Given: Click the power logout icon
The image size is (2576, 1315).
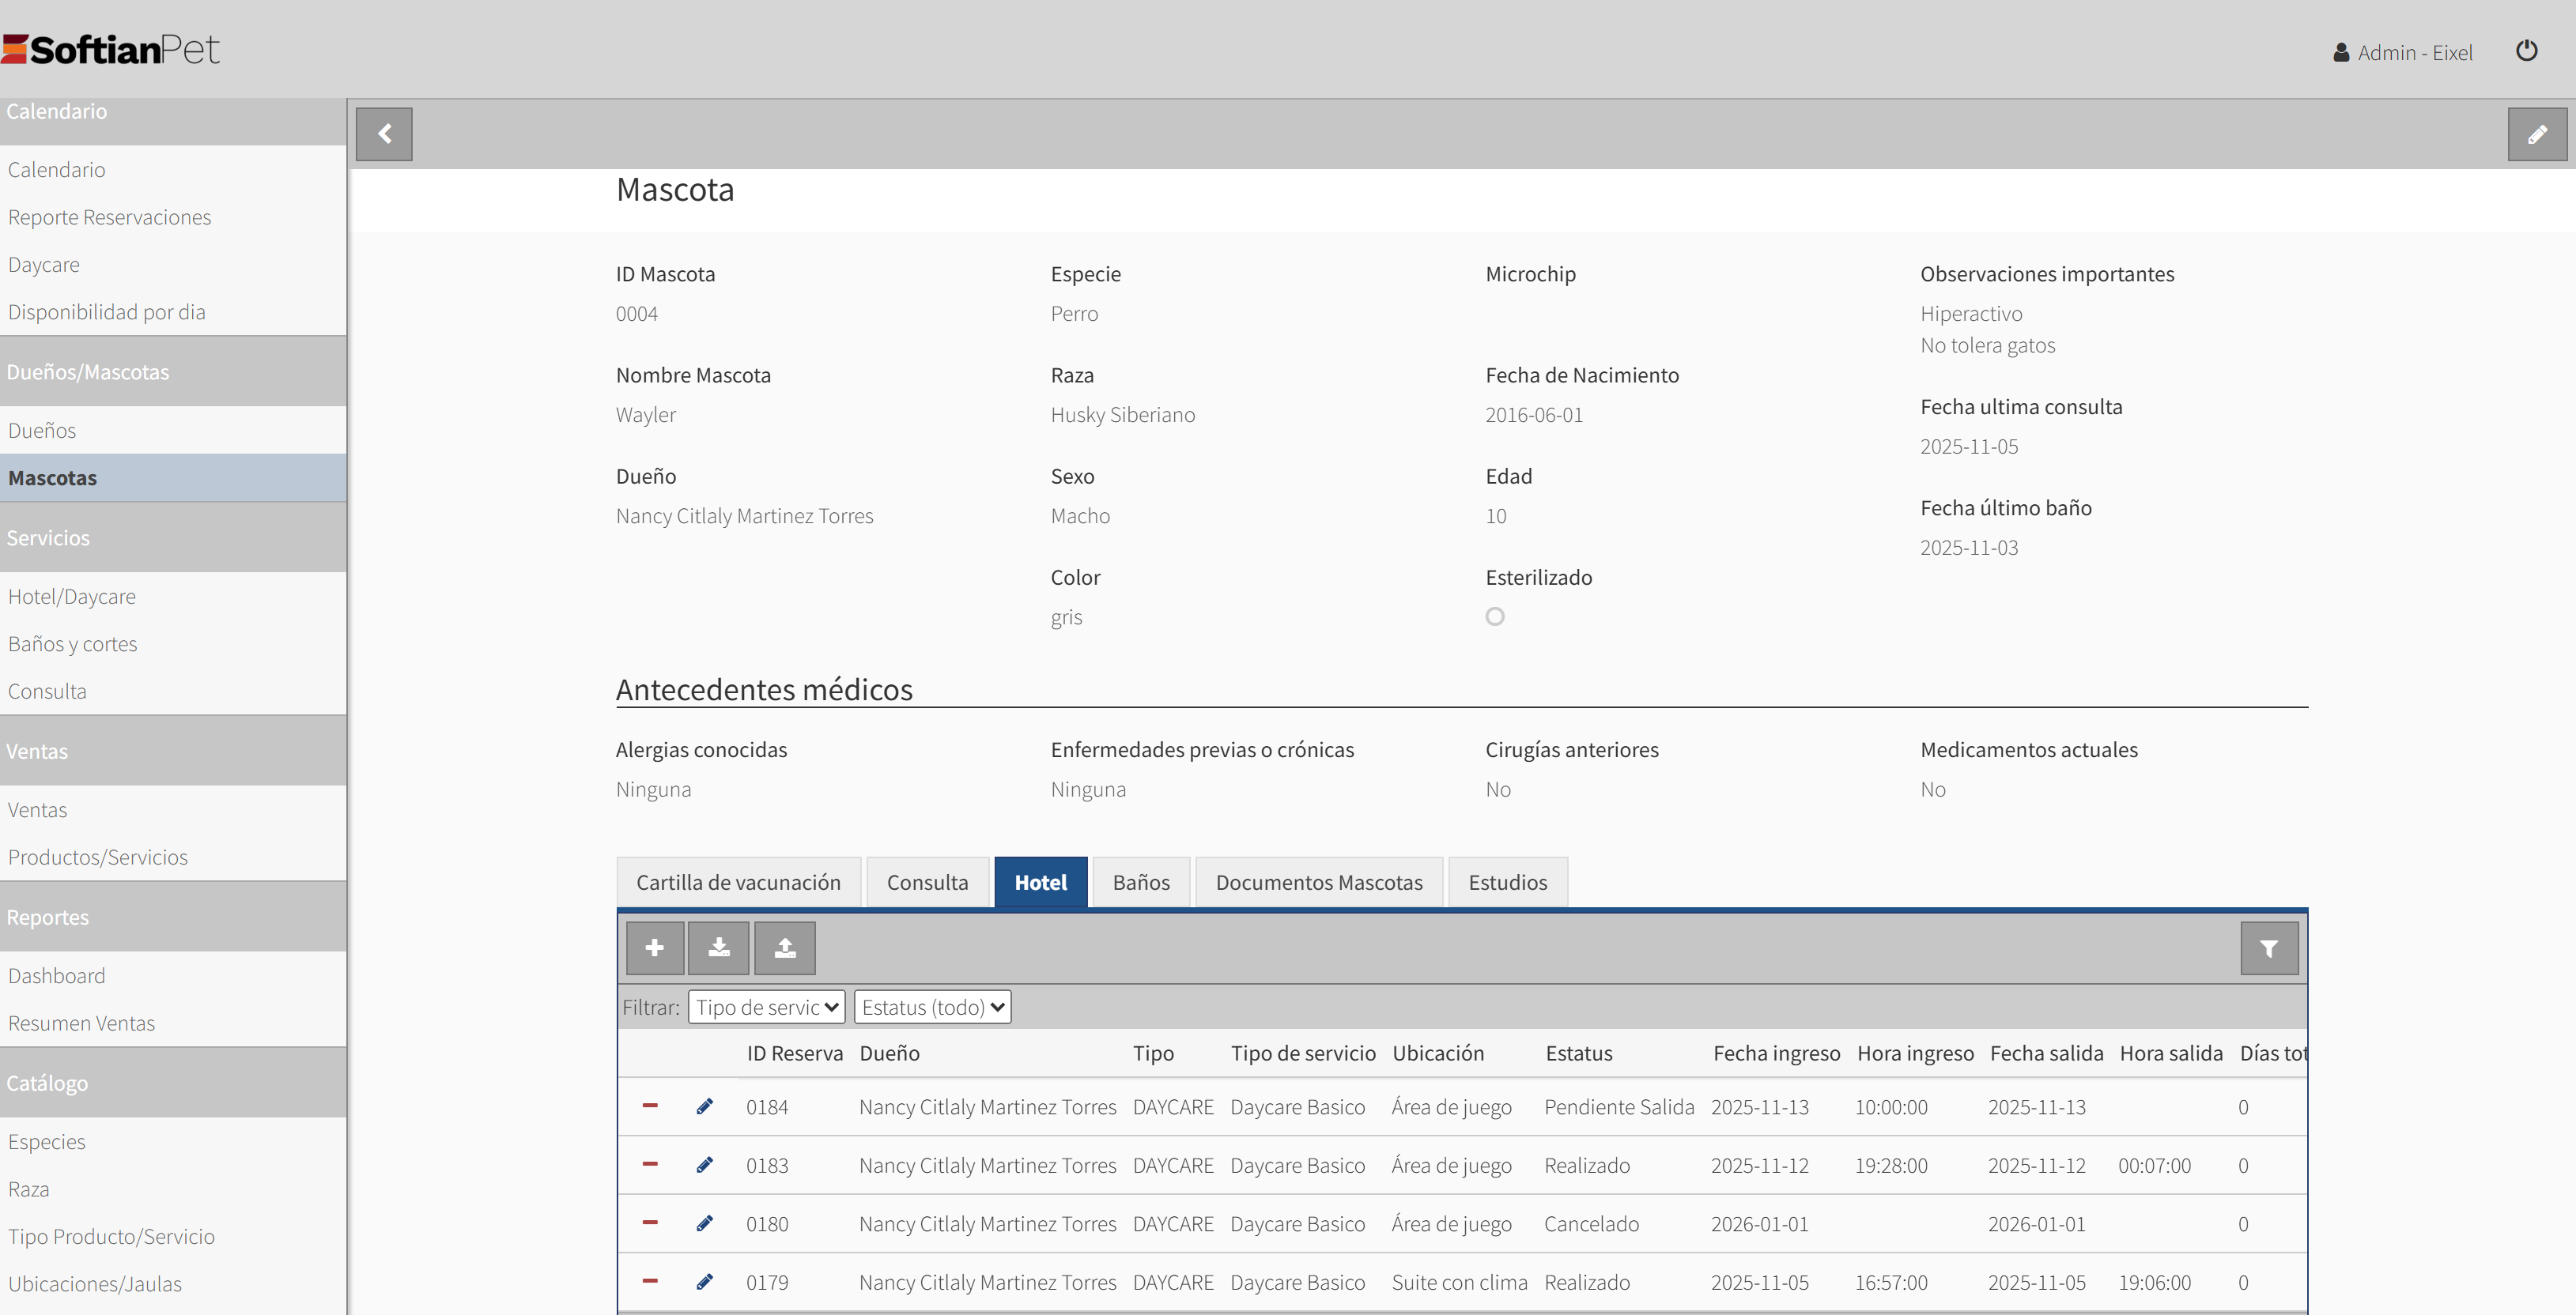Looking at the screenshot, I should [2526, 51].
